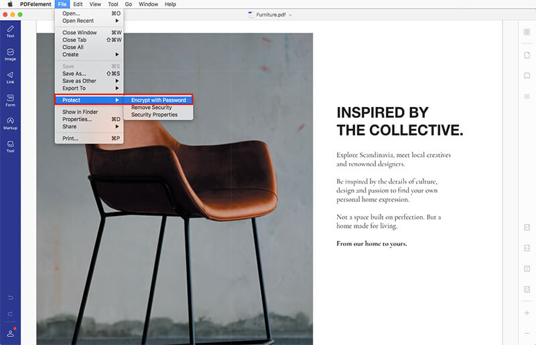Open the bookmark panel icon
The image size is (536, 345).
click(x=527, y=76)
